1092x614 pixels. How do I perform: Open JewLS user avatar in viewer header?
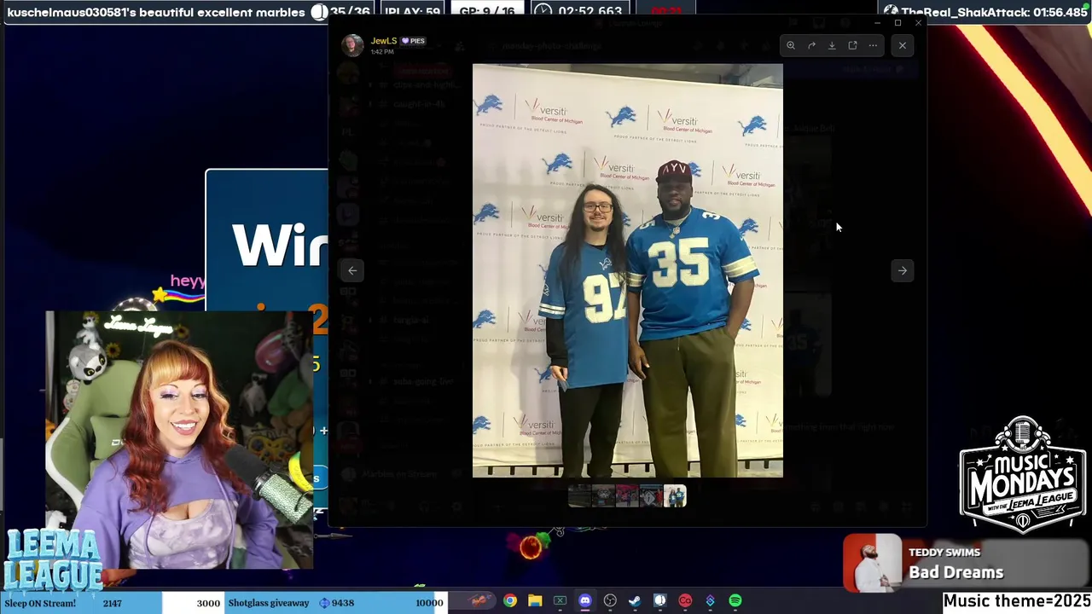coord(352,45)
